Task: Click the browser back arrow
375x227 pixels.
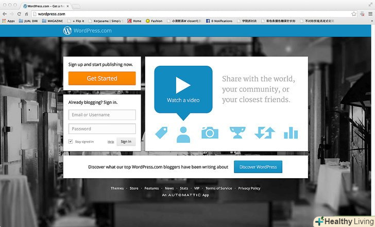Action: click(x=5, y=14)
